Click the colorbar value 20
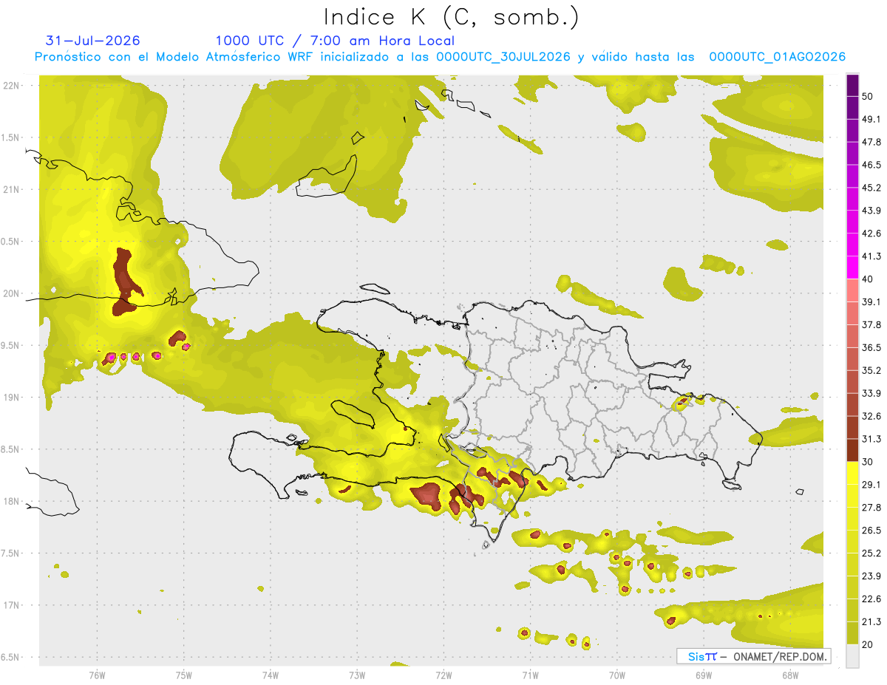887x685 pixels. coord(869,645)
